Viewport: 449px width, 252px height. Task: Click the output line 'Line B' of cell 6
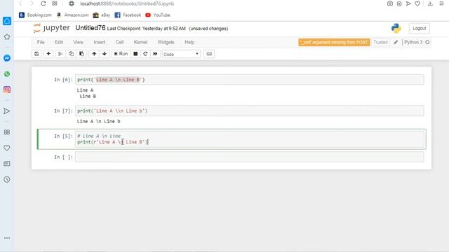(88, 97)
